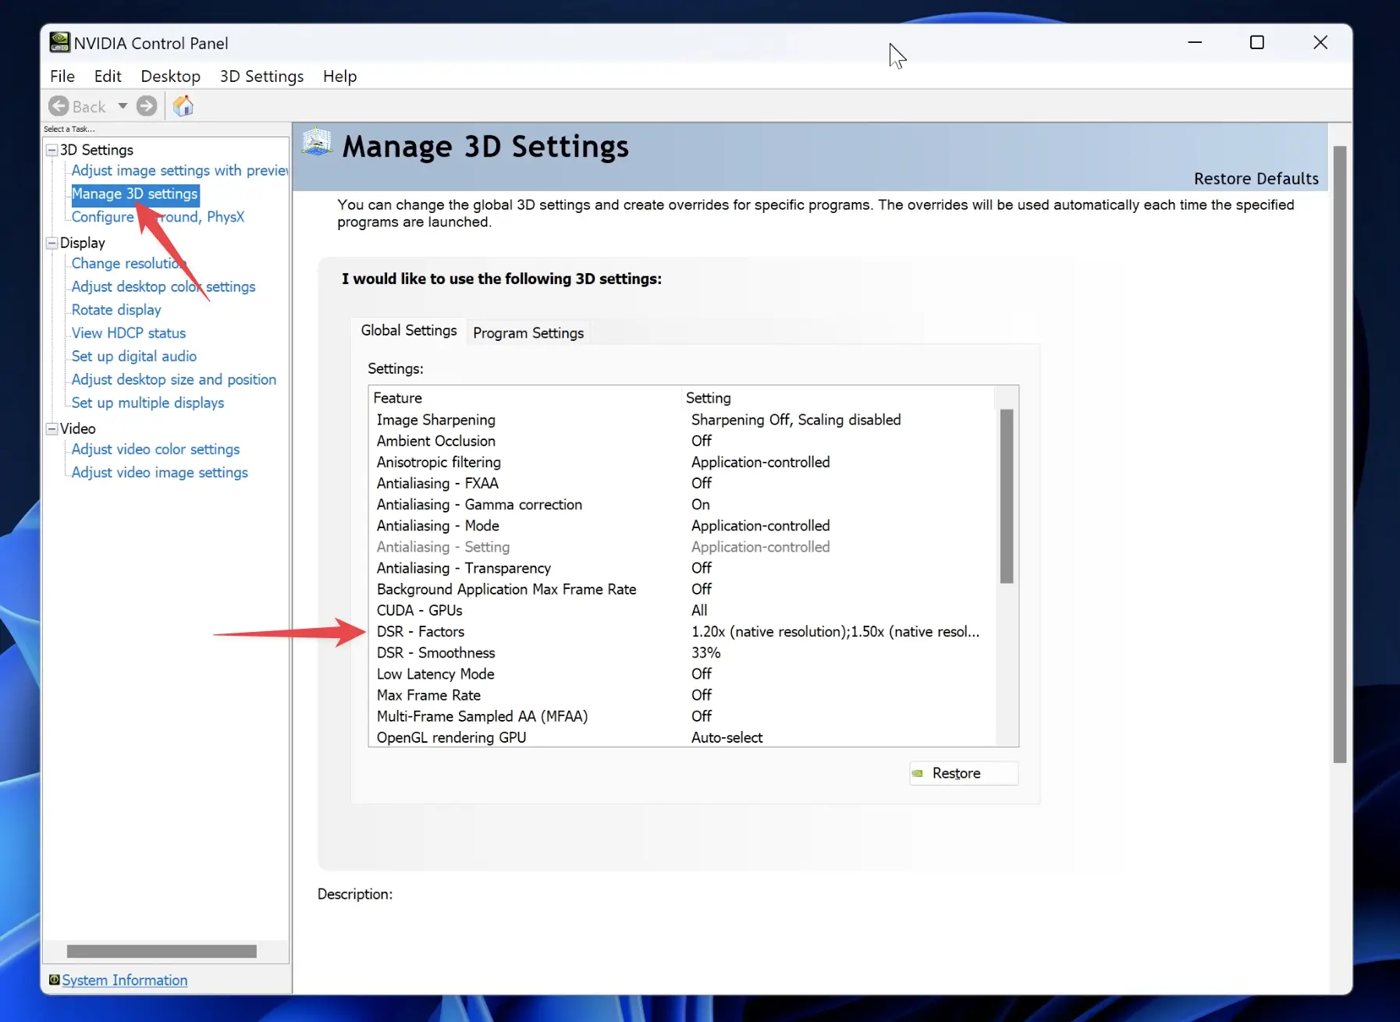Select the Image Sharpening feature row

[683, 420]
